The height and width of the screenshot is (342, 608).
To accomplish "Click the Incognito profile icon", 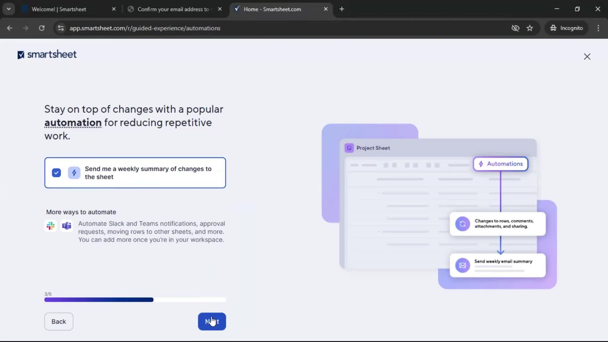I will 553,28.
